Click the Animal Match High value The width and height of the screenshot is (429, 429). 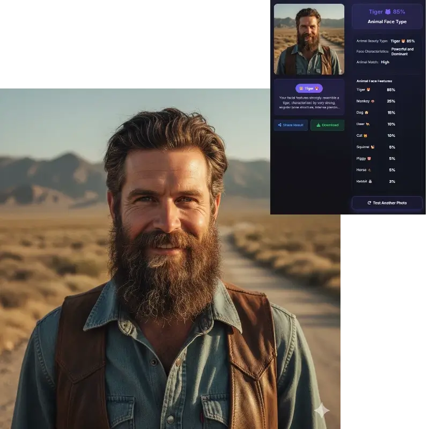385,62
